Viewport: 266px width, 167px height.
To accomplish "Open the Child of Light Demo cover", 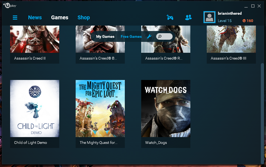I will tap(35, 109).
